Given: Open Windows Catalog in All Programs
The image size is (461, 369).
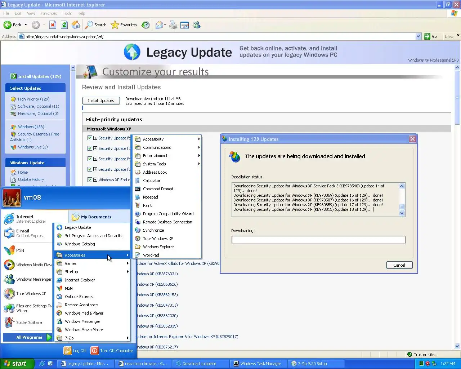Looking at the screenshot, I should pyautogui.click(x=92, y=244).
